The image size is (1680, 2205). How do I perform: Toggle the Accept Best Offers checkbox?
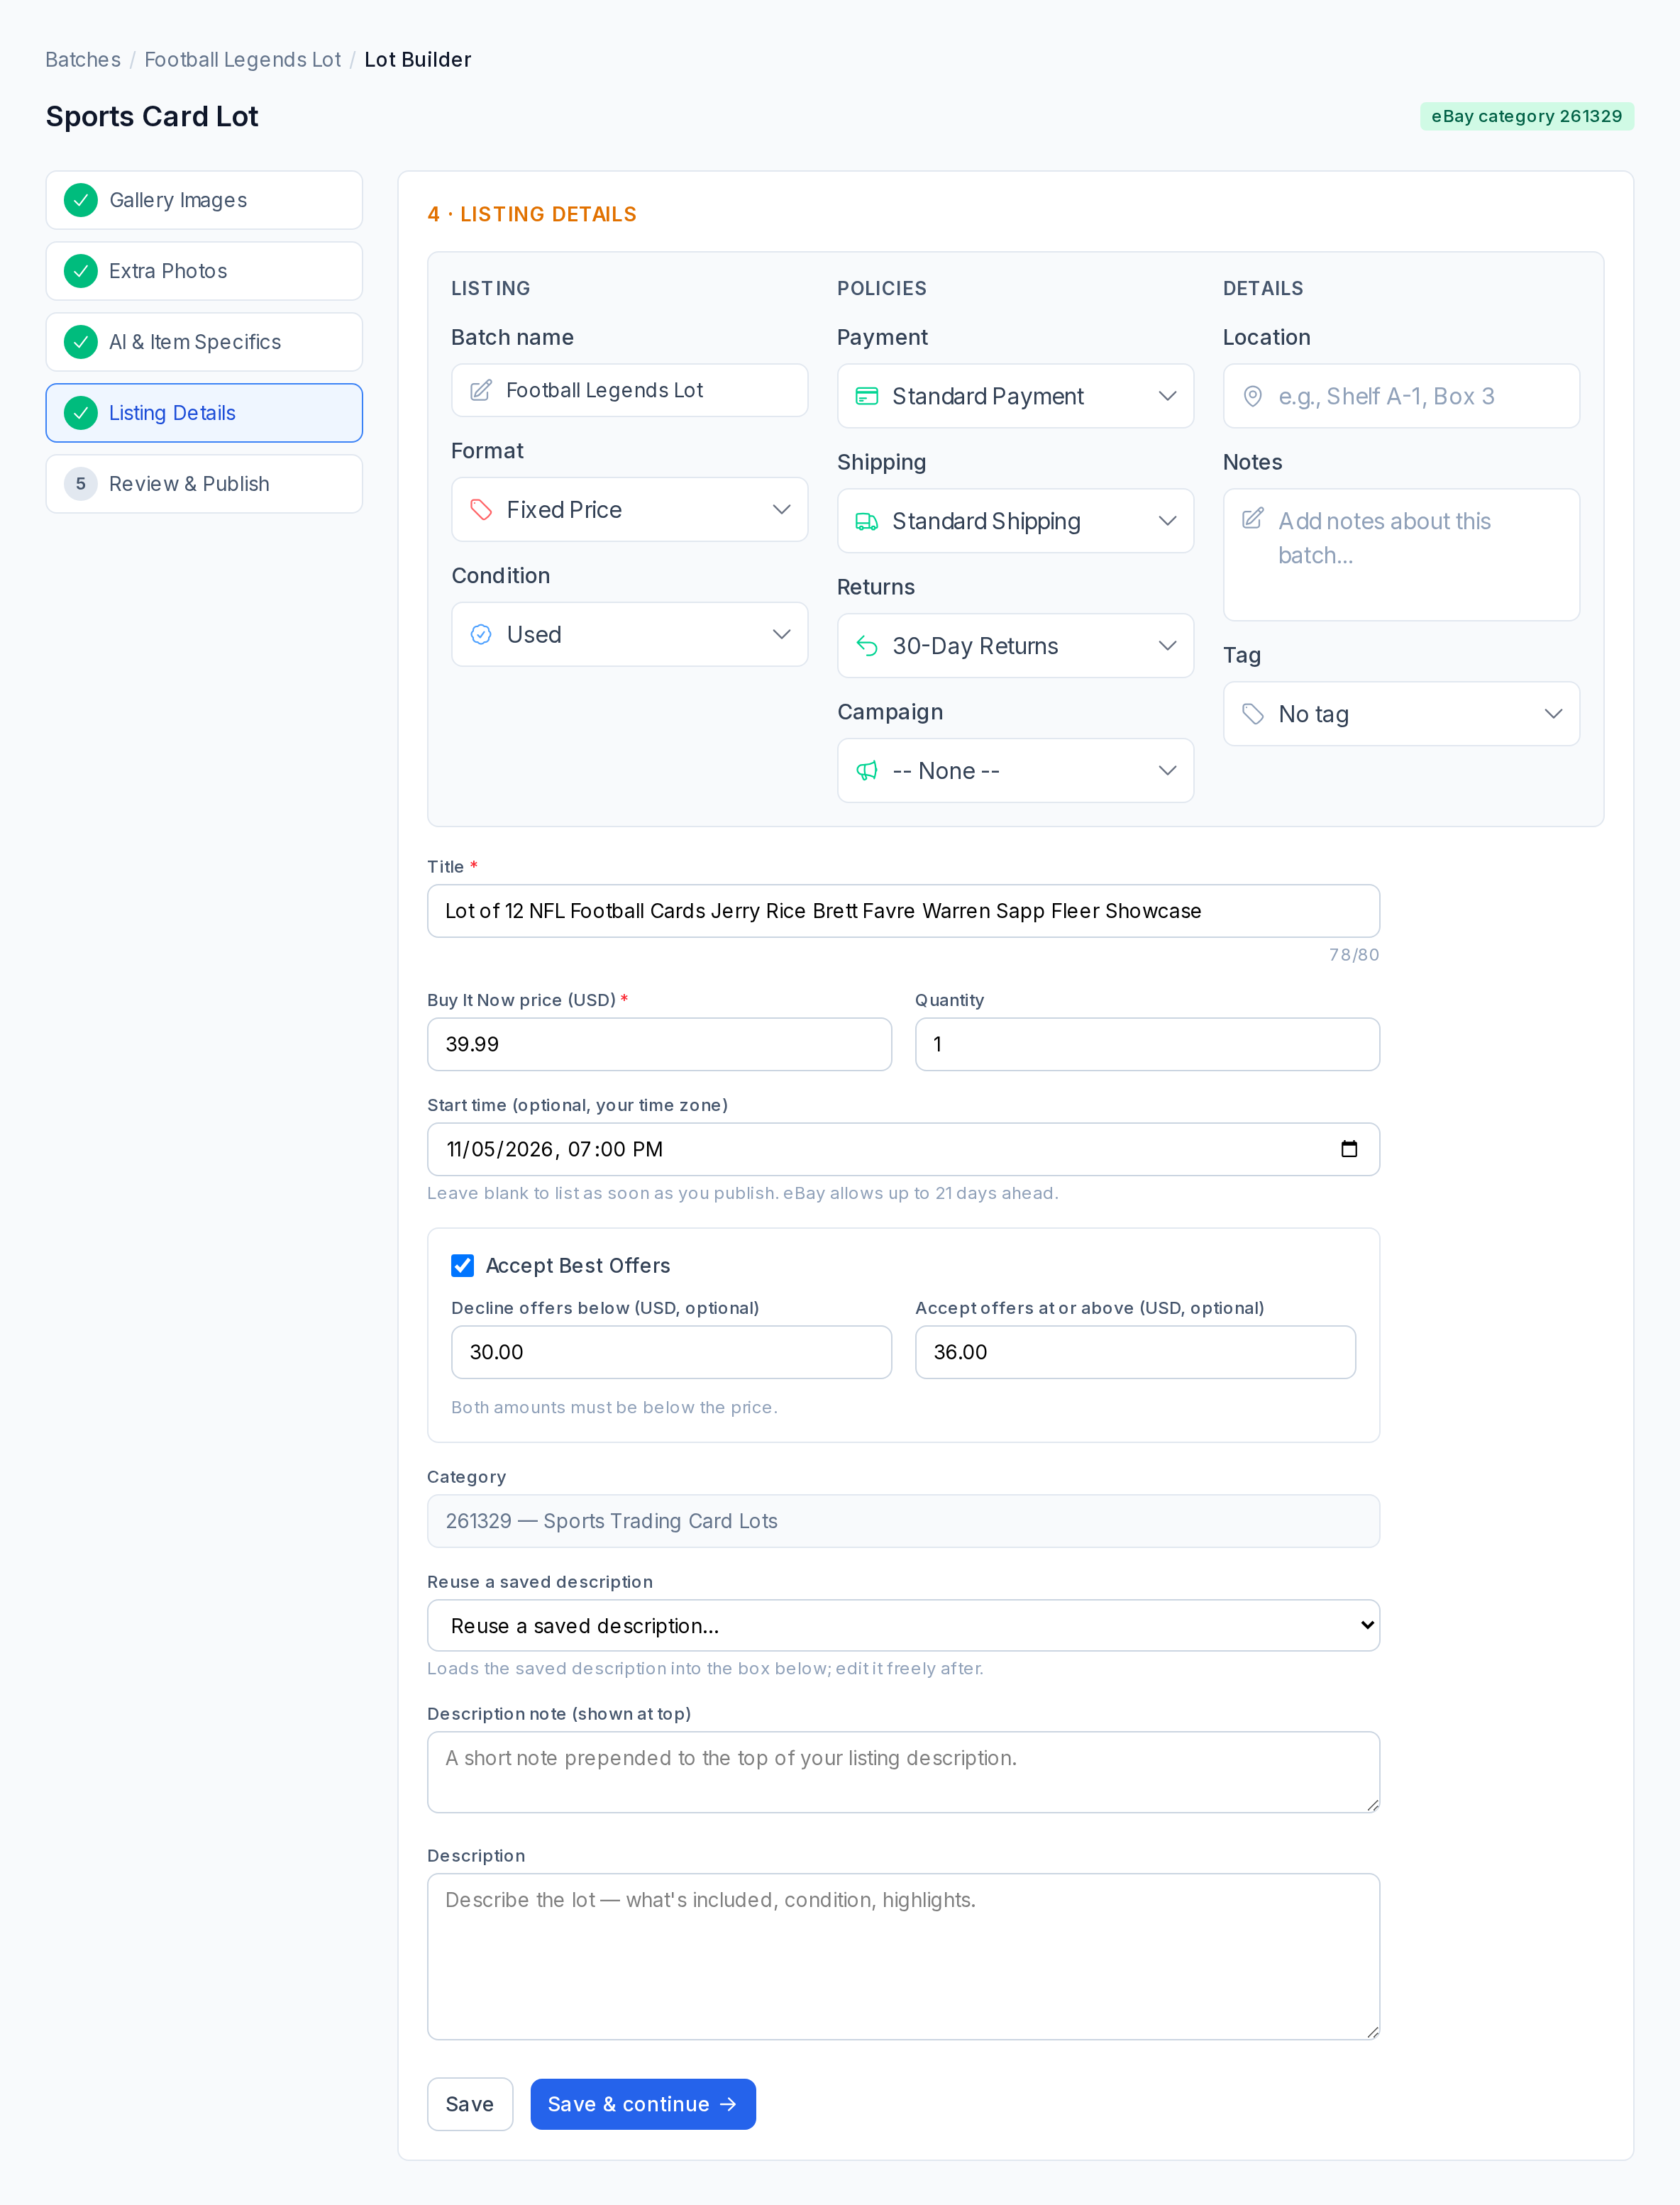(463, 1266)
